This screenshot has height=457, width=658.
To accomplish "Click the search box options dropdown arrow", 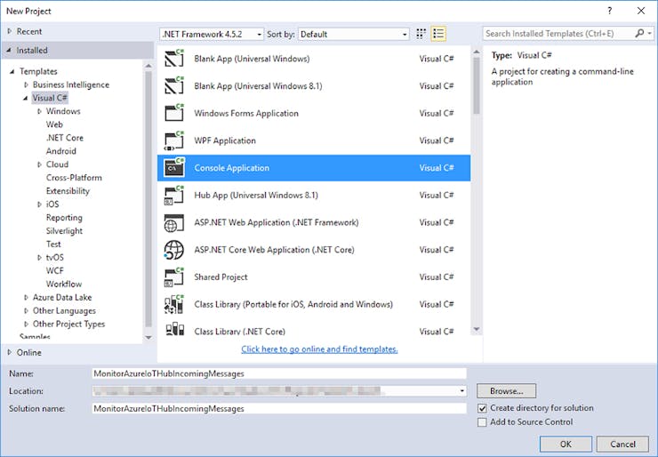I will (650, 33).
